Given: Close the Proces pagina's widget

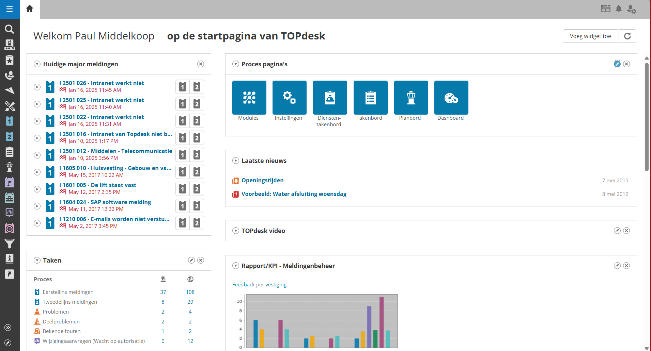Looking at the screenshot, I should coord(626,64).
